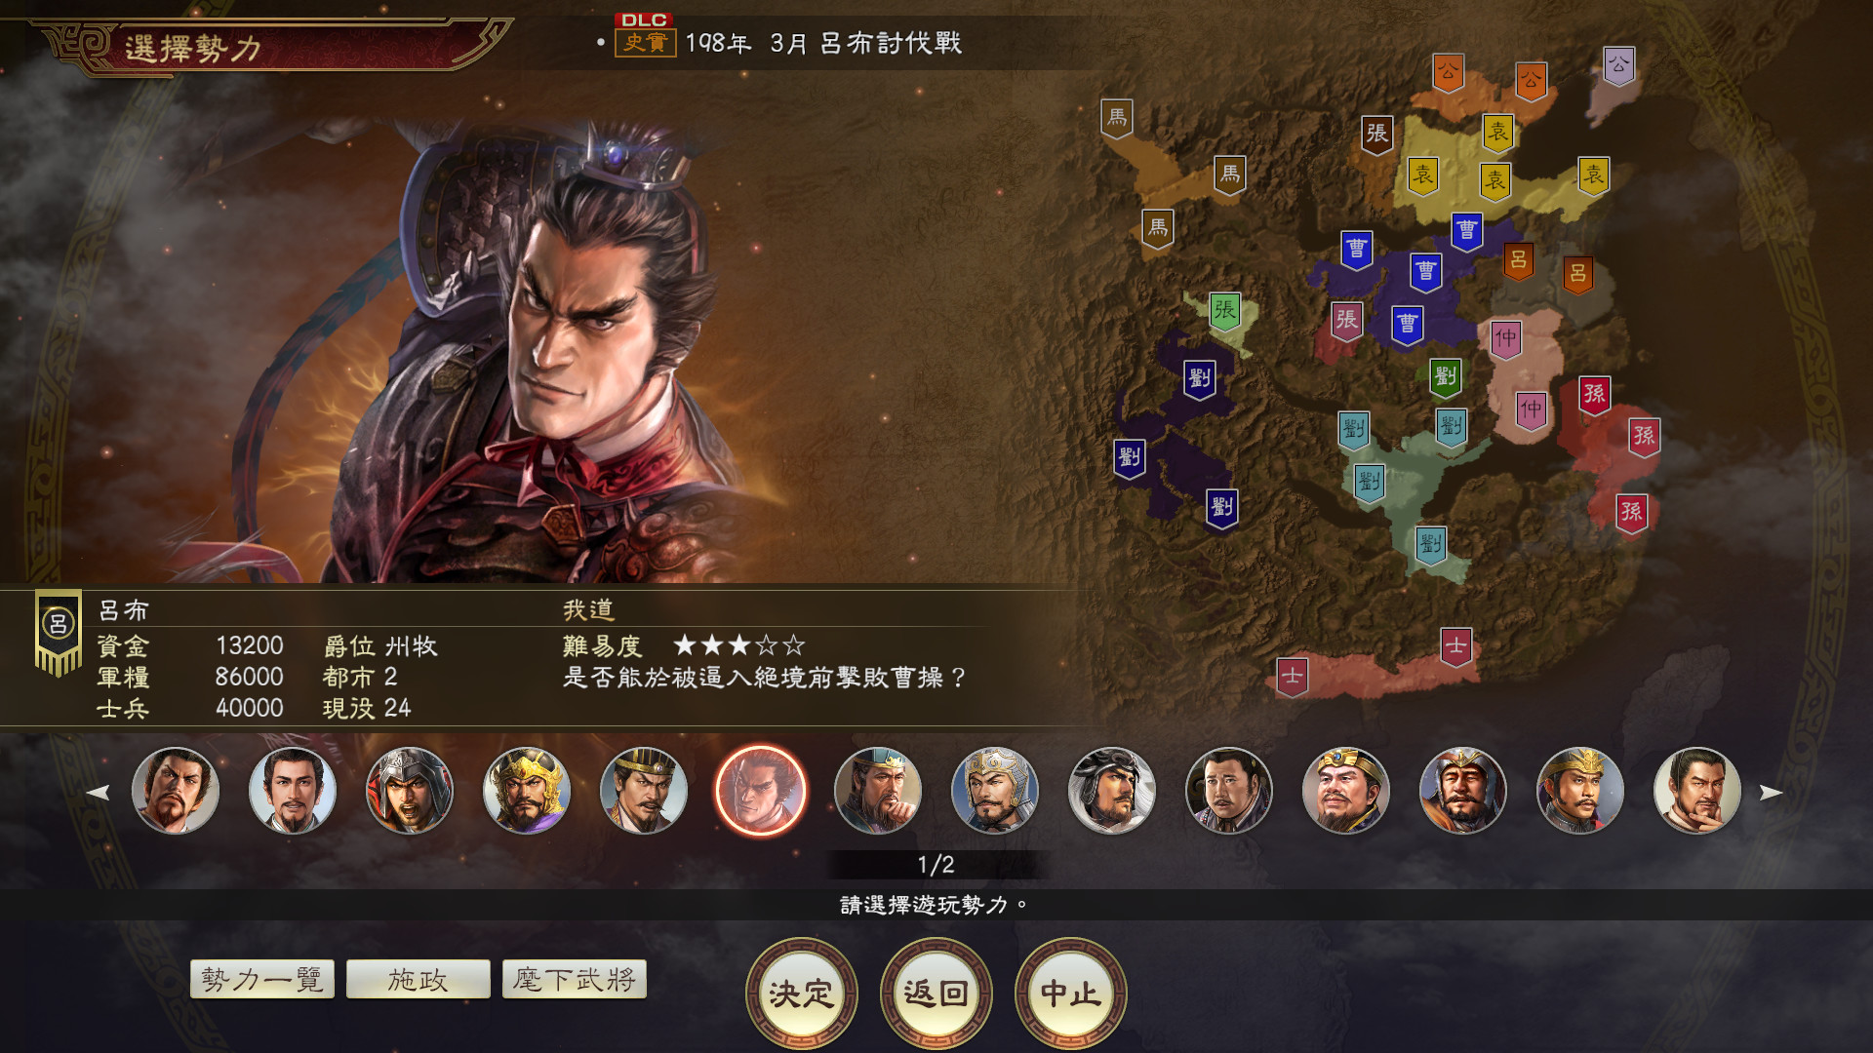Open the 麾下武將 officers list
Viewport: 1873px width, 1053px height.
pyautogui.click(x=574, y=979)
